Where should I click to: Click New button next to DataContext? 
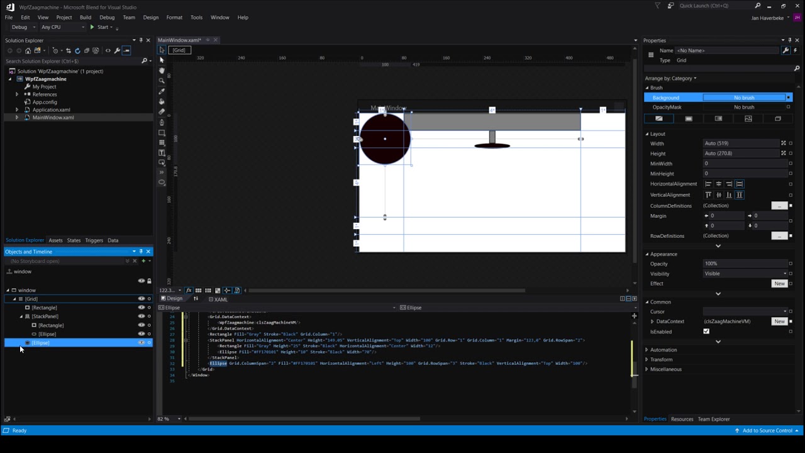(779, 322)
